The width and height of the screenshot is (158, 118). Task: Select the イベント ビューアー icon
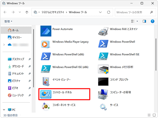tap(46, 82)
